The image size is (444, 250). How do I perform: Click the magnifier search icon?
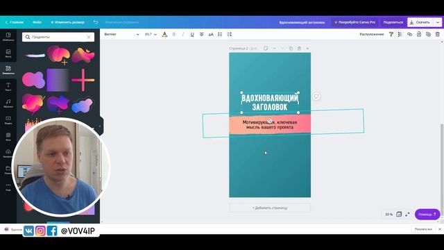[x=28, y=37]
